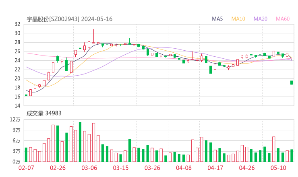Click the 02-07 date axis label

(x=26, y=168)
